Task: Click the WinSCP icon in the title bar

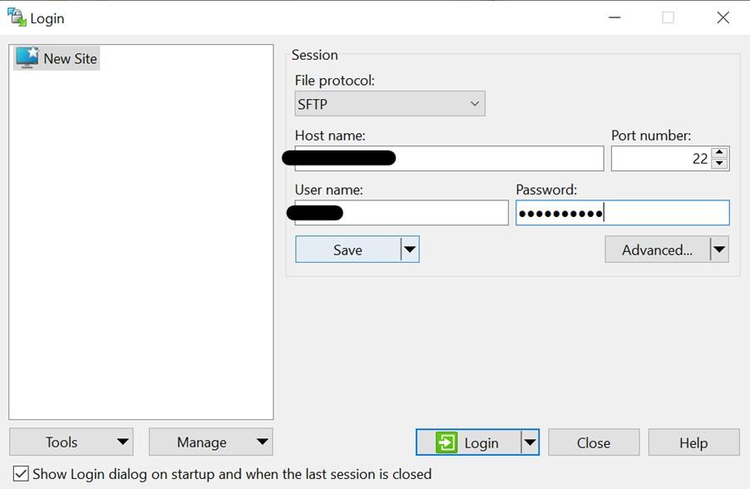Action: (x=15, y=16)
